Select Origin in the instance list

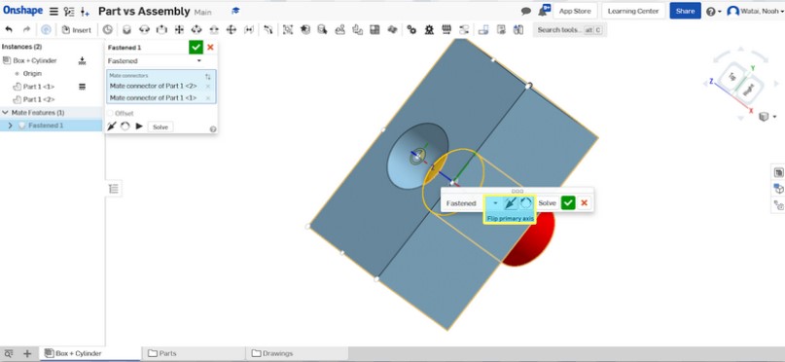coord(32,74)
